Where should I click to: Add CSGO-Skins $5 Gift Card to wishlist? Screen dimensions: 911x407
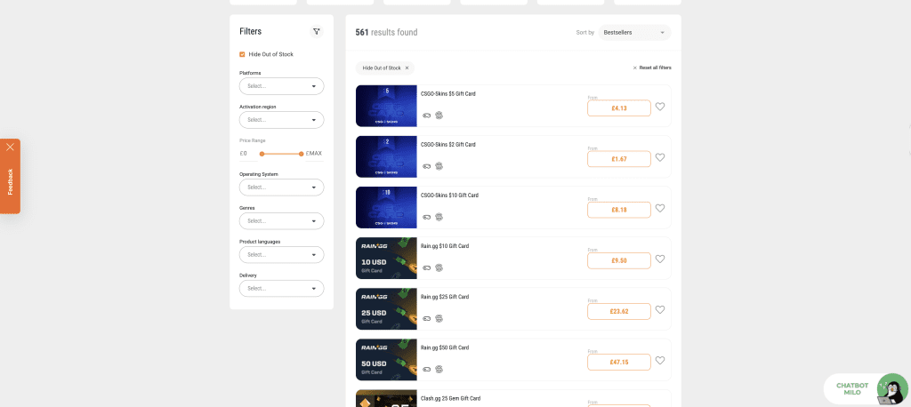pos(660,107)
